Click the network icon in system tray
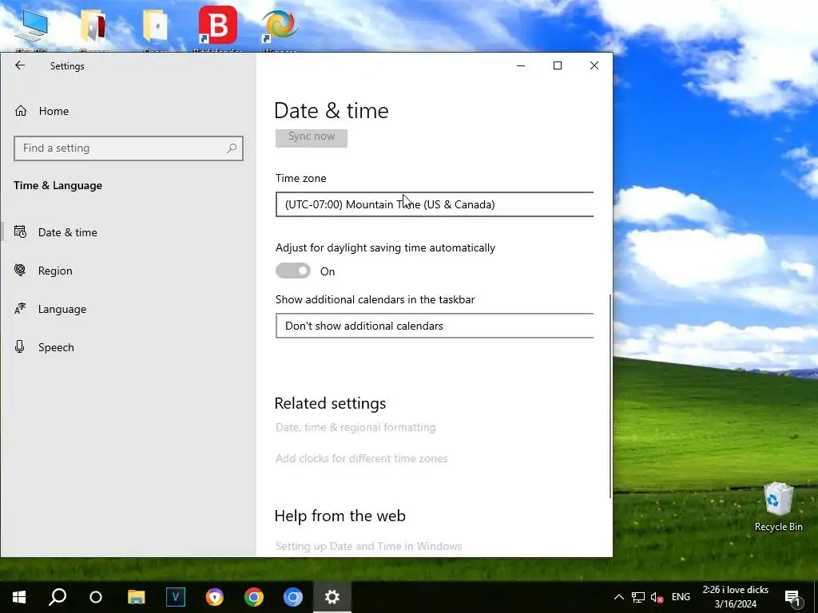 pyautogui.click(x=638, y=597)
